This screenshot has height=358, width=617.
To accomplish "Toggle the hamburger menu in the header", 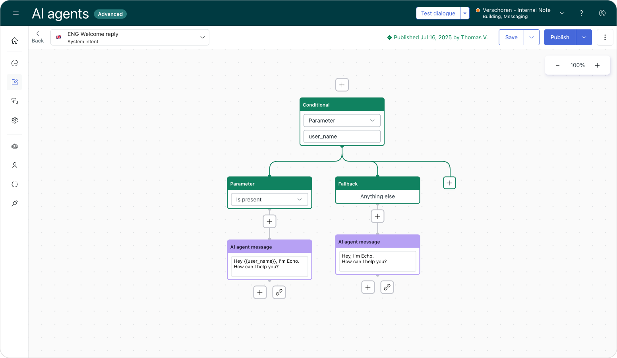I will point(16,13).
